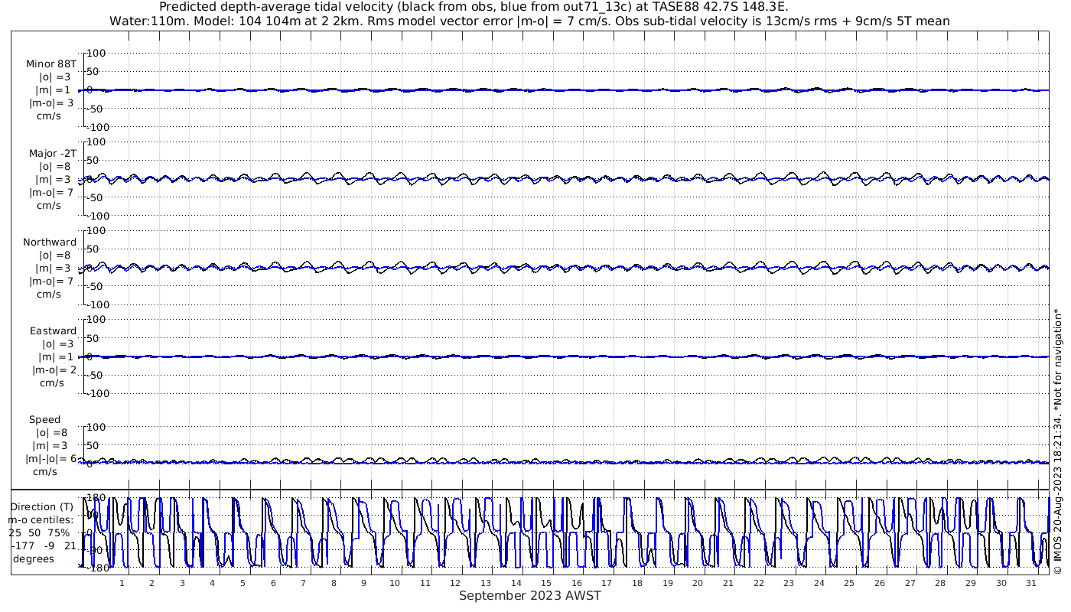Click day 23 on the date axis
Image resolution: width=1071 pixels, height=612 pixels.
(789, 583)
